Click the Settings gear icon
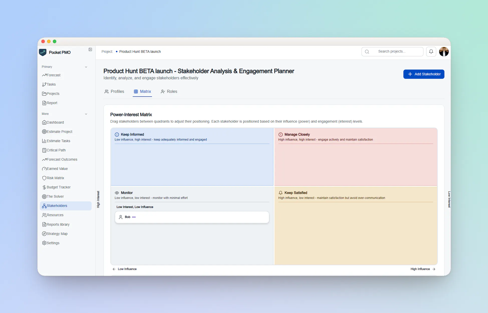Viewport: 488px width, 313px height. tap(44, 243)
